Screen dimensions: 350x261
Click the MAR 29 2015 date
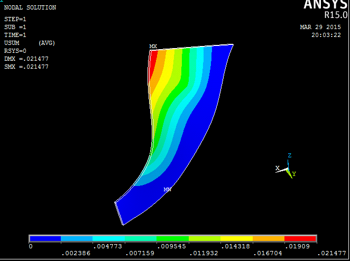point(320,27)
